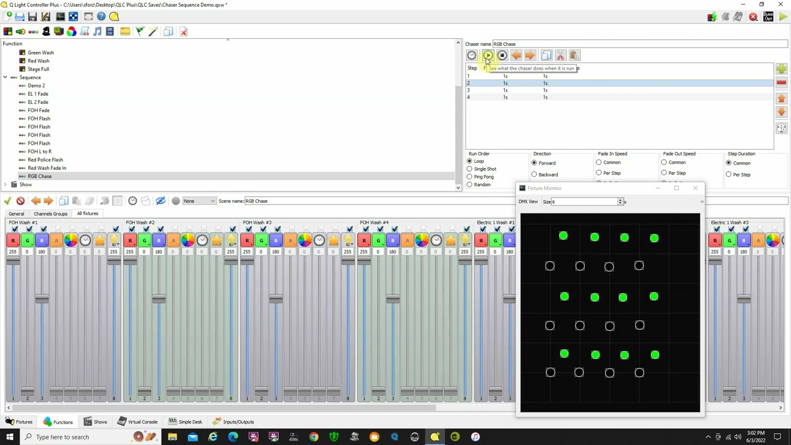Remove step with red minus icon
The image size is (791, 445).
tap(782, 83)
